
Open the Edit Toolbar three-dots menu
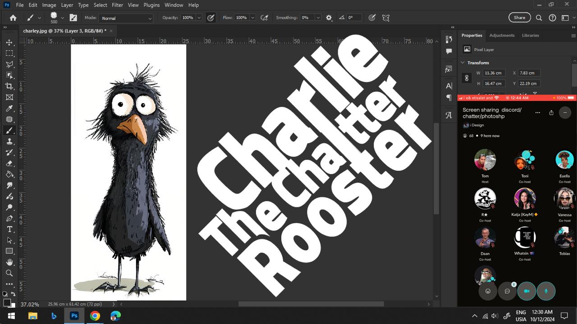[9, 284]
